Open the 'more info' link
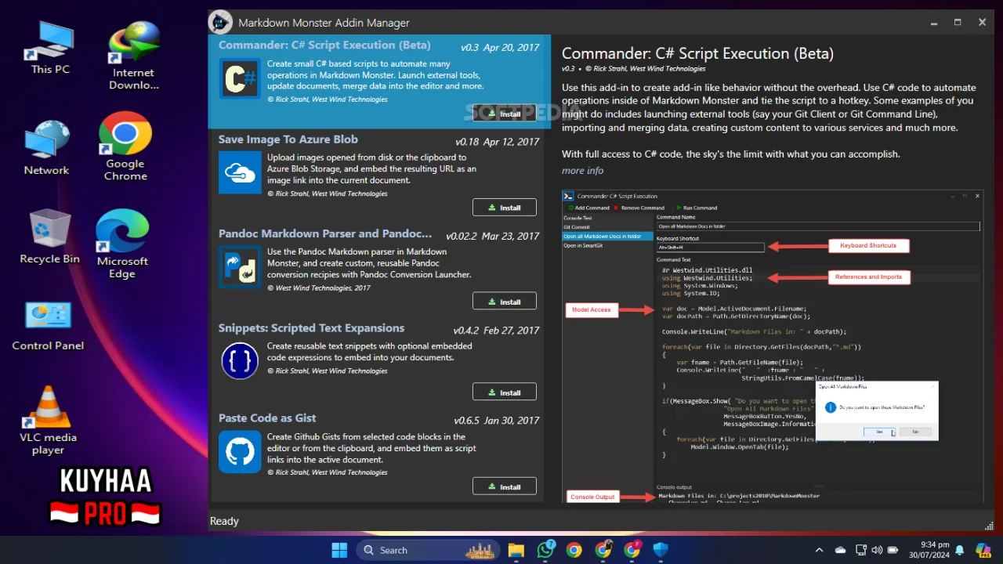Image resolution: width=1003 pixels, height=564 pixels. pos(582,171)
